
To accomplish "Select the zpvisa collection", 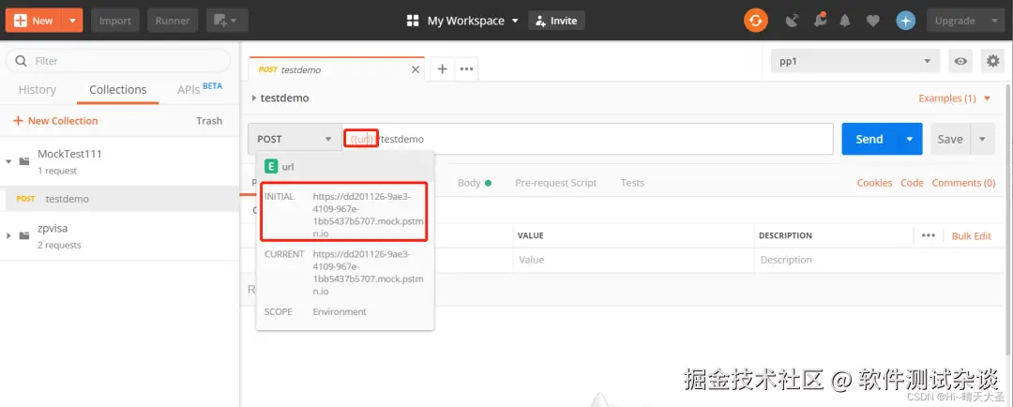I will pos(119,235).
